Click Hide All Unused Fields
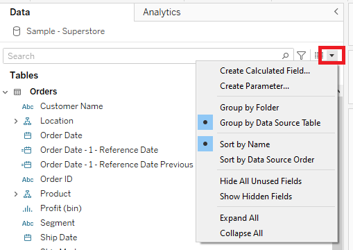353x250 pixels. click(261, 181)
